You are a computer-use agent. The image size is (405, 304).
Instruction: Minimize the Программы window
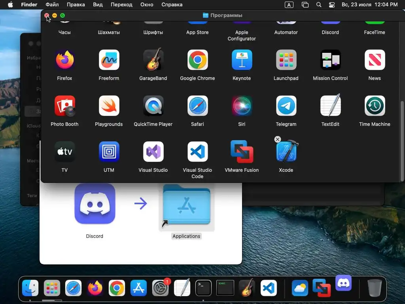[x=55, y=15]
